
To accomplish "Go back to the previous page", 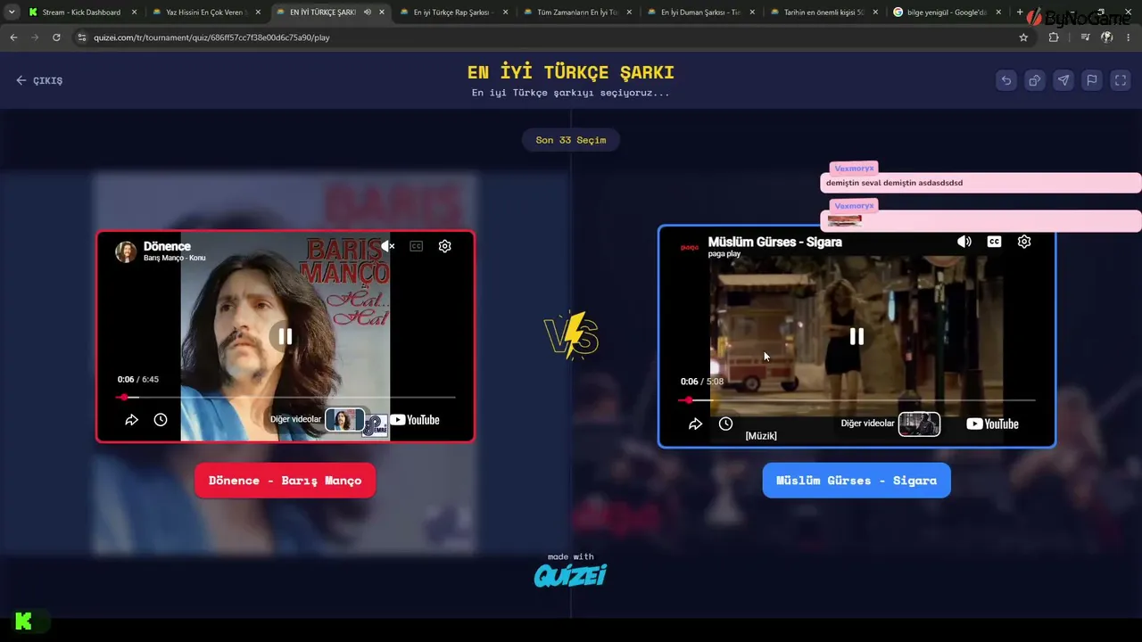I will 13,37.
